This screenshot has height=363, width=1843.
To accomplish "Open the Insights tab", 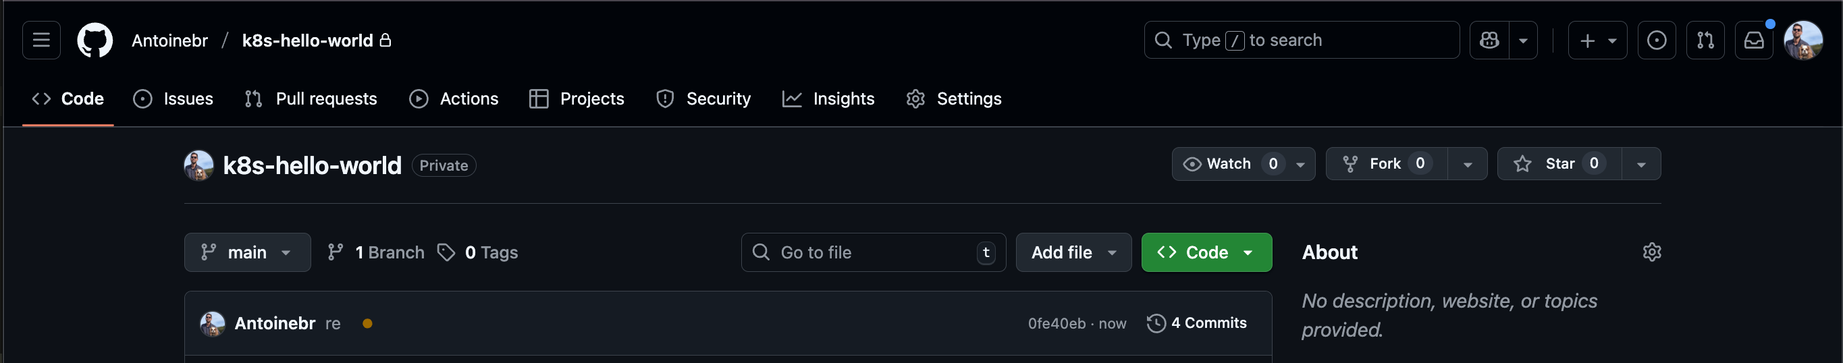I will tap(828, 99).
